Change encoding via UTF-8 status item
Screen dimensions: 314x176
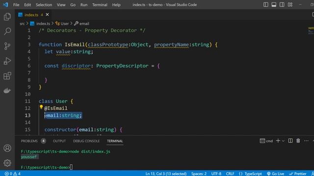click(216, 174)
